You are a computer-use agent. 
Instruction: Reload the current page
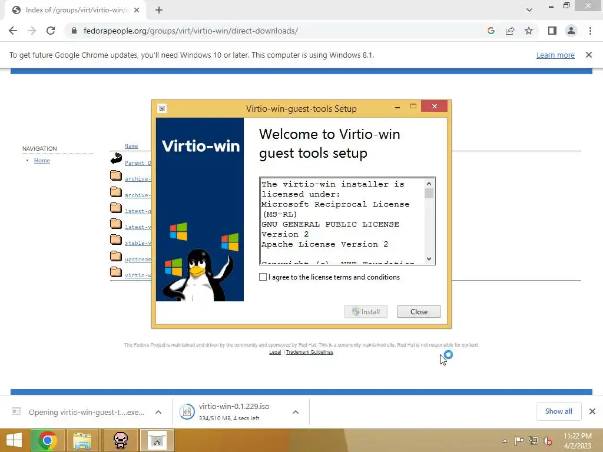pyautogui.click(x=51, y=31)
